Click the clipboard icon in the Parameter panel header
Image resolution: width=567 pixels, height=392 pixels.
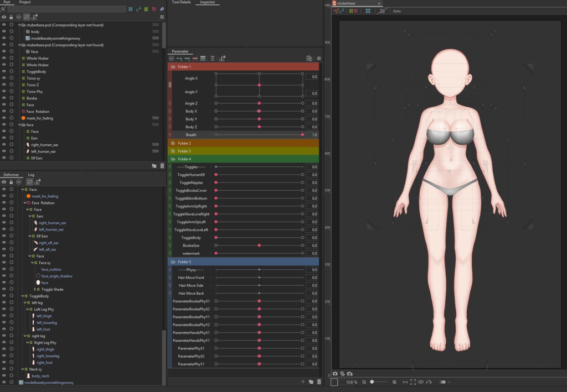point(309,58)
